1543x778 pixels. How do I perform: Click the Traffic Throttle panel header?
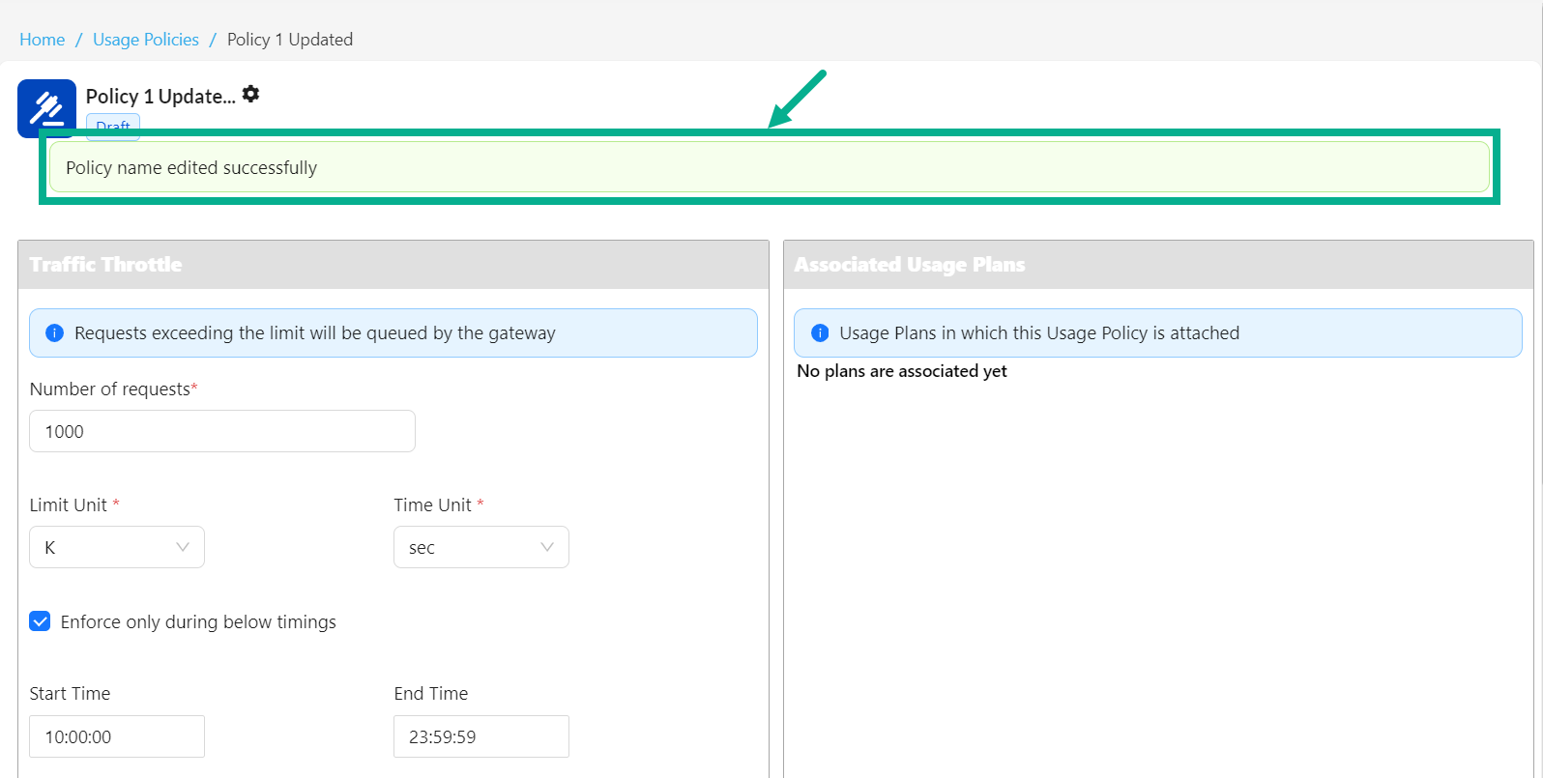393,265
